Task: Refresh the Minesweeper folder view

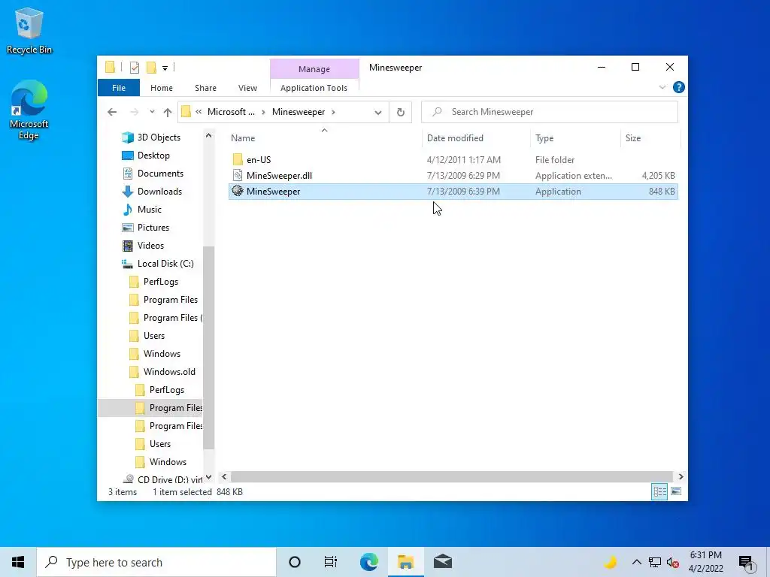Action: tap(401, 112)
